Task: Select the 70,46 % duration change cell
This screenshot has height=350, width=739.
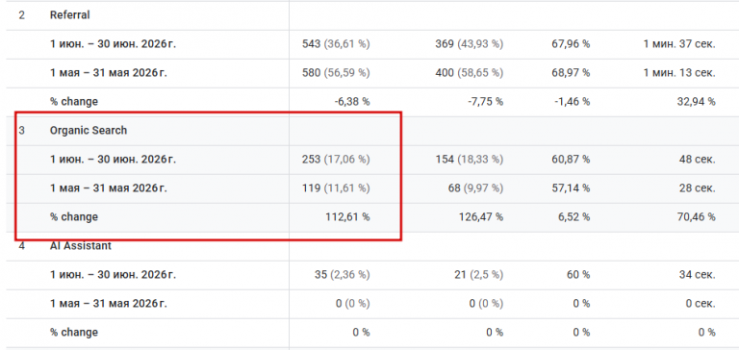Action: tap(696, 217)
